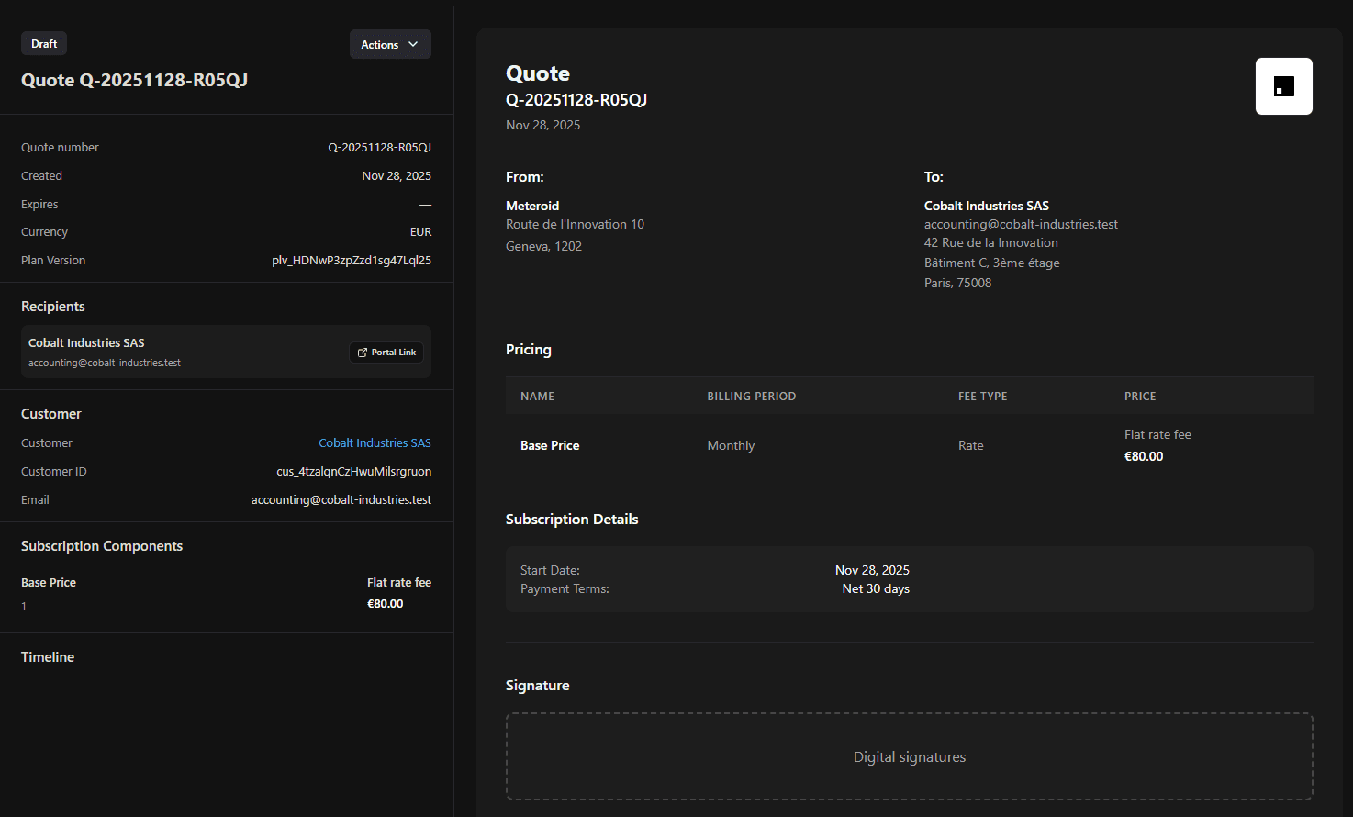Image resolution: width=1353 pixels, height=817 pixels.
Task: Click the NAME column header in Pricing
Action: pyautogui.click(x=537, y=397)
